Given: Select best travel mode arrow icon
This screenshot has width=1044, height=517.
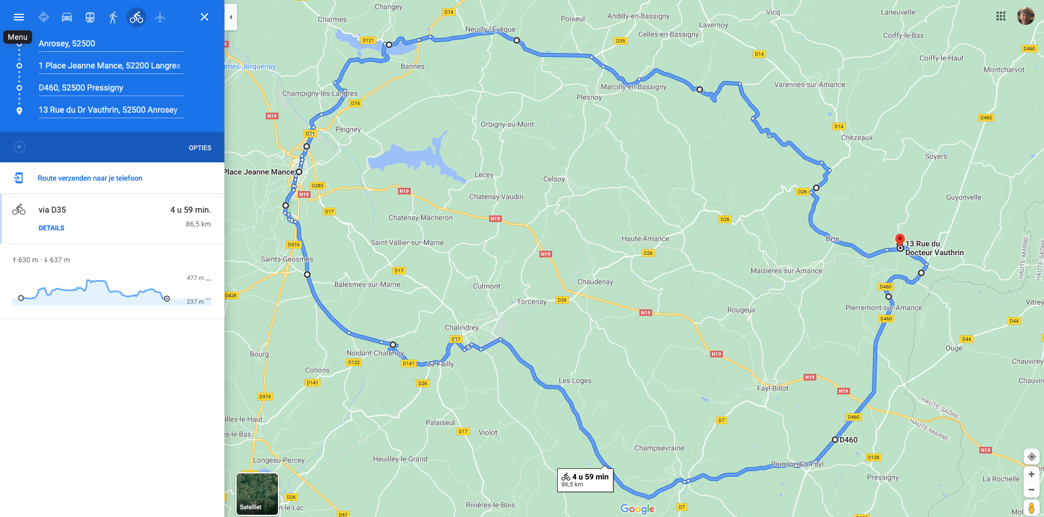Looking at the screenshot, I should tap(44, 17).
